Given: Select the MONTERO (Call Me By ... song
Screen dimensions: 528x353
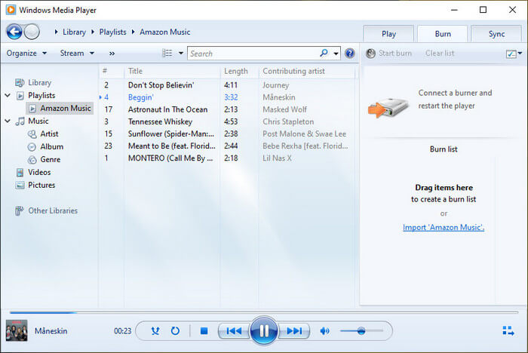Looking at the screenshot, I should click(170, 158).
